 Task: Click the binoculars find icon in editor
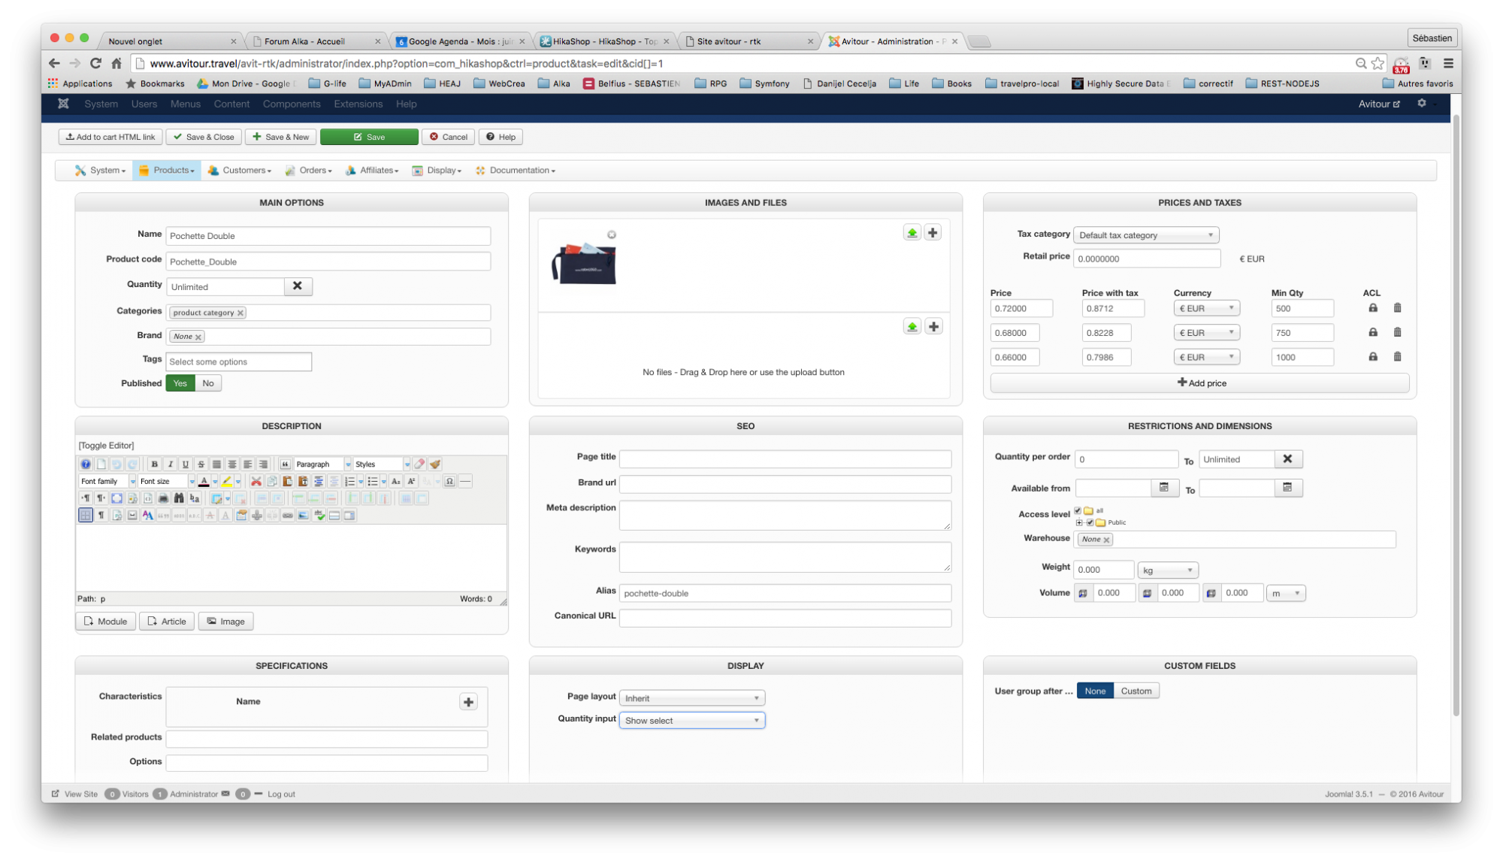(x=179, y=498)
